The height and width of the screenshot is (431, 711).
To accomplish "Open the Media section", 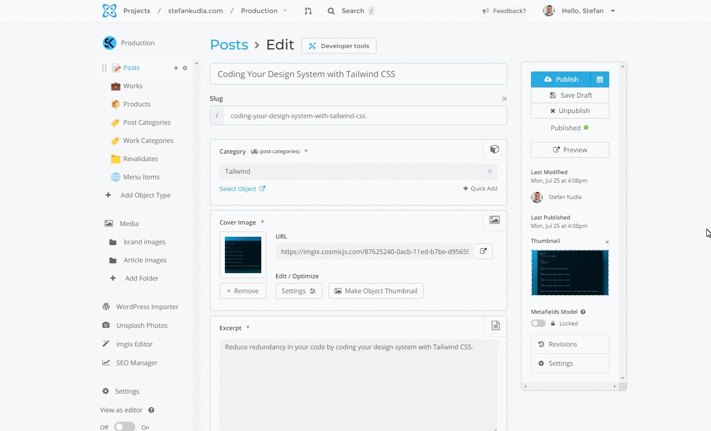I will (121, 224).
